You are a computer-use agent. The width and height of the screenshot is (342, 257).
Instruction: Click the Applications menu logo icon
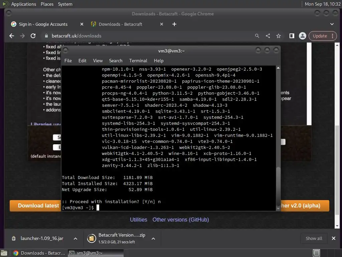tap(5, 4)
